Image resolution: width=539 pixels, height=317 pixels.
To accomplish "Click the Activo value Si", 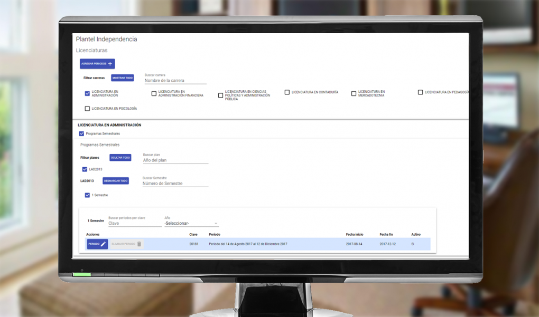I will click(413, 244).
